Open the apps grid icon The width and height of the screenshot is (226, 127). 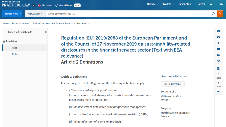click(222, 4)
